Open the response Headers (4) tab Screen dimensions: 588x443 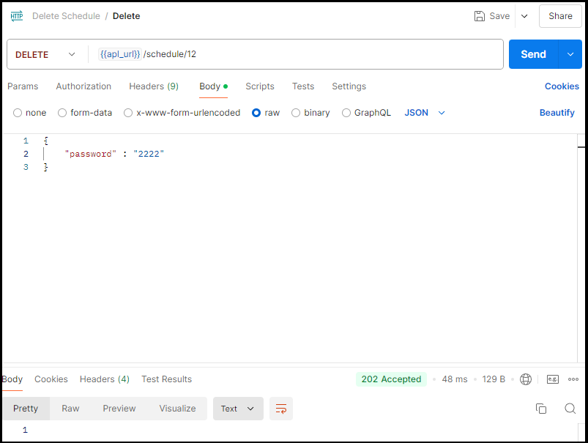(x=105, y=379)
